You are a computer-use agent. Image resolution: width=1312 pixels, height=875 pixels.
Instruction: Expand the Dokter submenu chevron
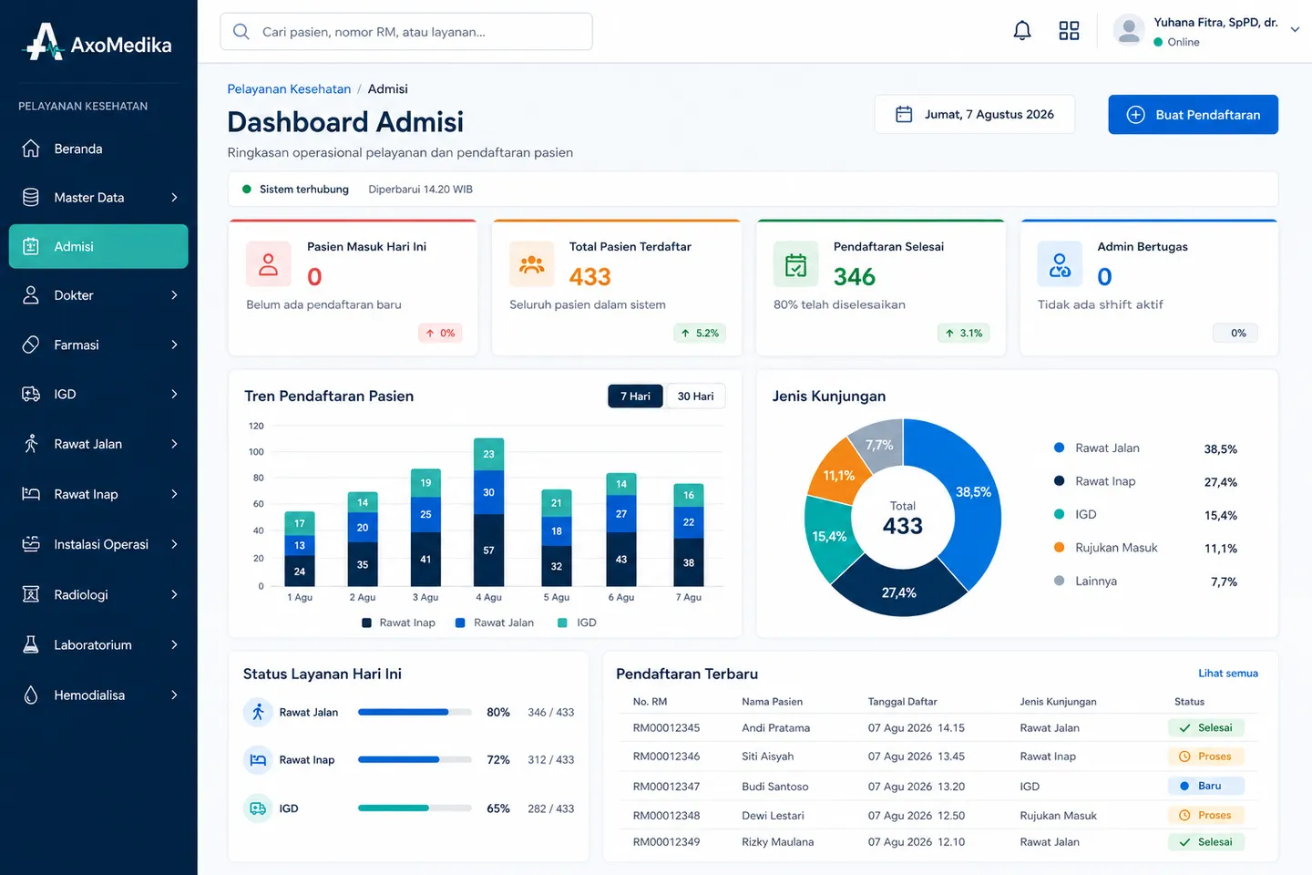coord(174,295)
